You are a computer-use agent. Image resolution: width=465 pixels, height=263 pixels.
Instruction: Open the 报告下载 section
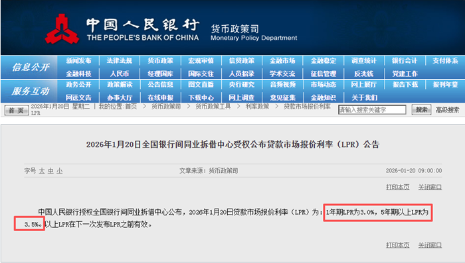(x=405, y=85)
